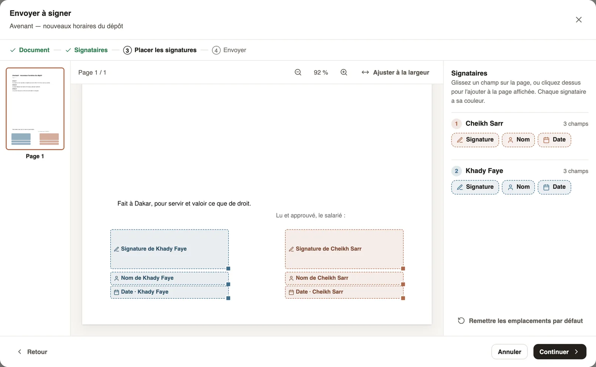The image size is (596, 367).
Task: Select the Signature de Khady Faye field
Action: pyautogui.click(x=169, y=249)
